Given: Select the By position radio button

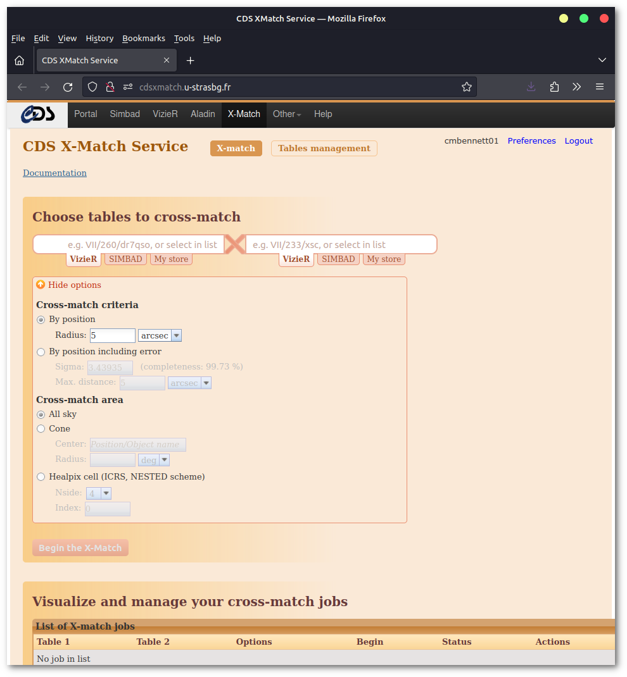Looking at the screenshot, I should 41,320.
